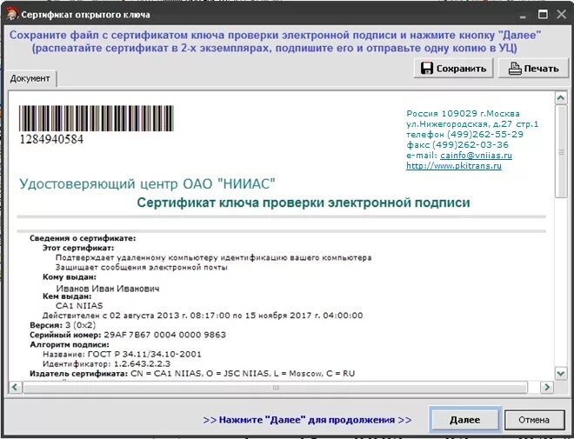Minimize the certificate window
The width and height of the screenshot is (574, 439).
tap(523, 16)
